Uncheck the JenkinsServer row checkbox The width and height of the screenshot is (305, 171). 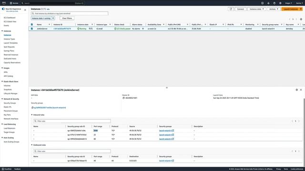pyautogui.click(x=32, y=28)
